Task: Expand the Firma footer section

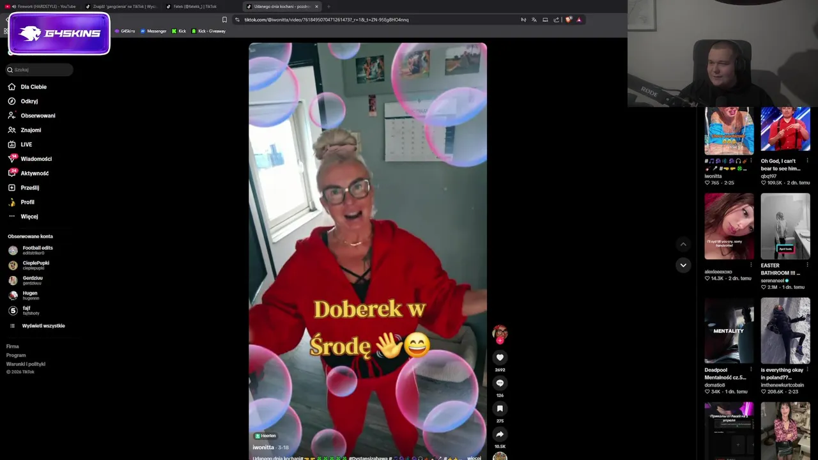Action: [13, 346]
